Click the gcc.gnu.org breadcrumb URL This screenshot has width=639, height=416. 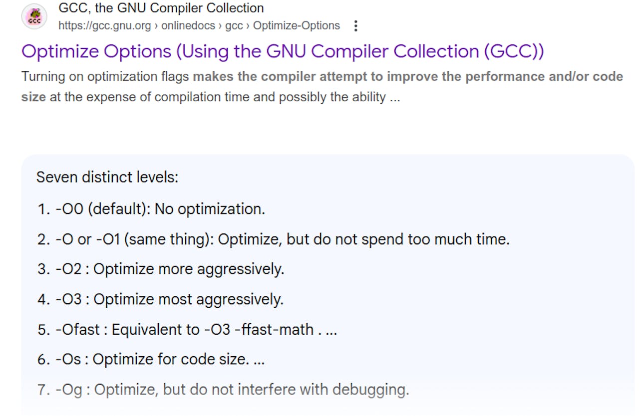(105, 26)
